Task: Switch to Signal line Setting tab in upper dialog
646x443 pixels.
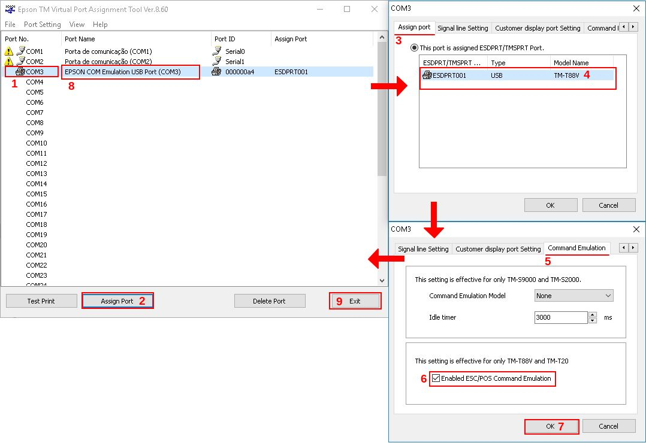Action: pos(463,28)
